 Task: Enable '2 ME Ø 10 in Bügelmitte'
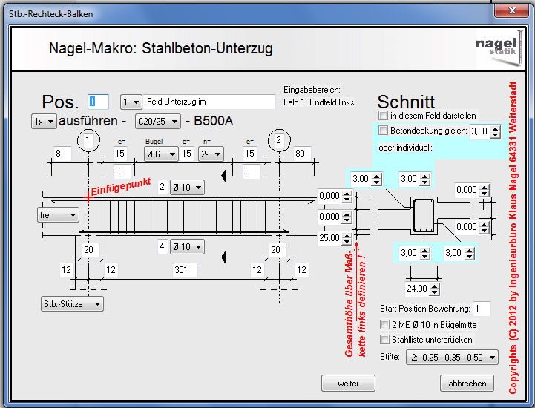pos(384,324)
